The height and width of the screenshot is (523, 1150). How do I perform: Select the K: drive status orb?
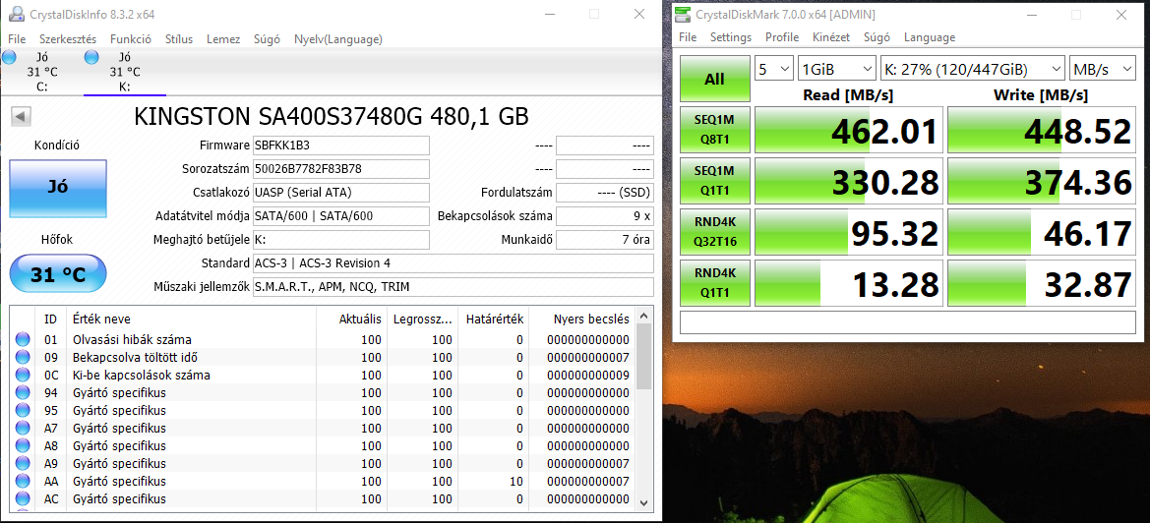pos(91,57)
